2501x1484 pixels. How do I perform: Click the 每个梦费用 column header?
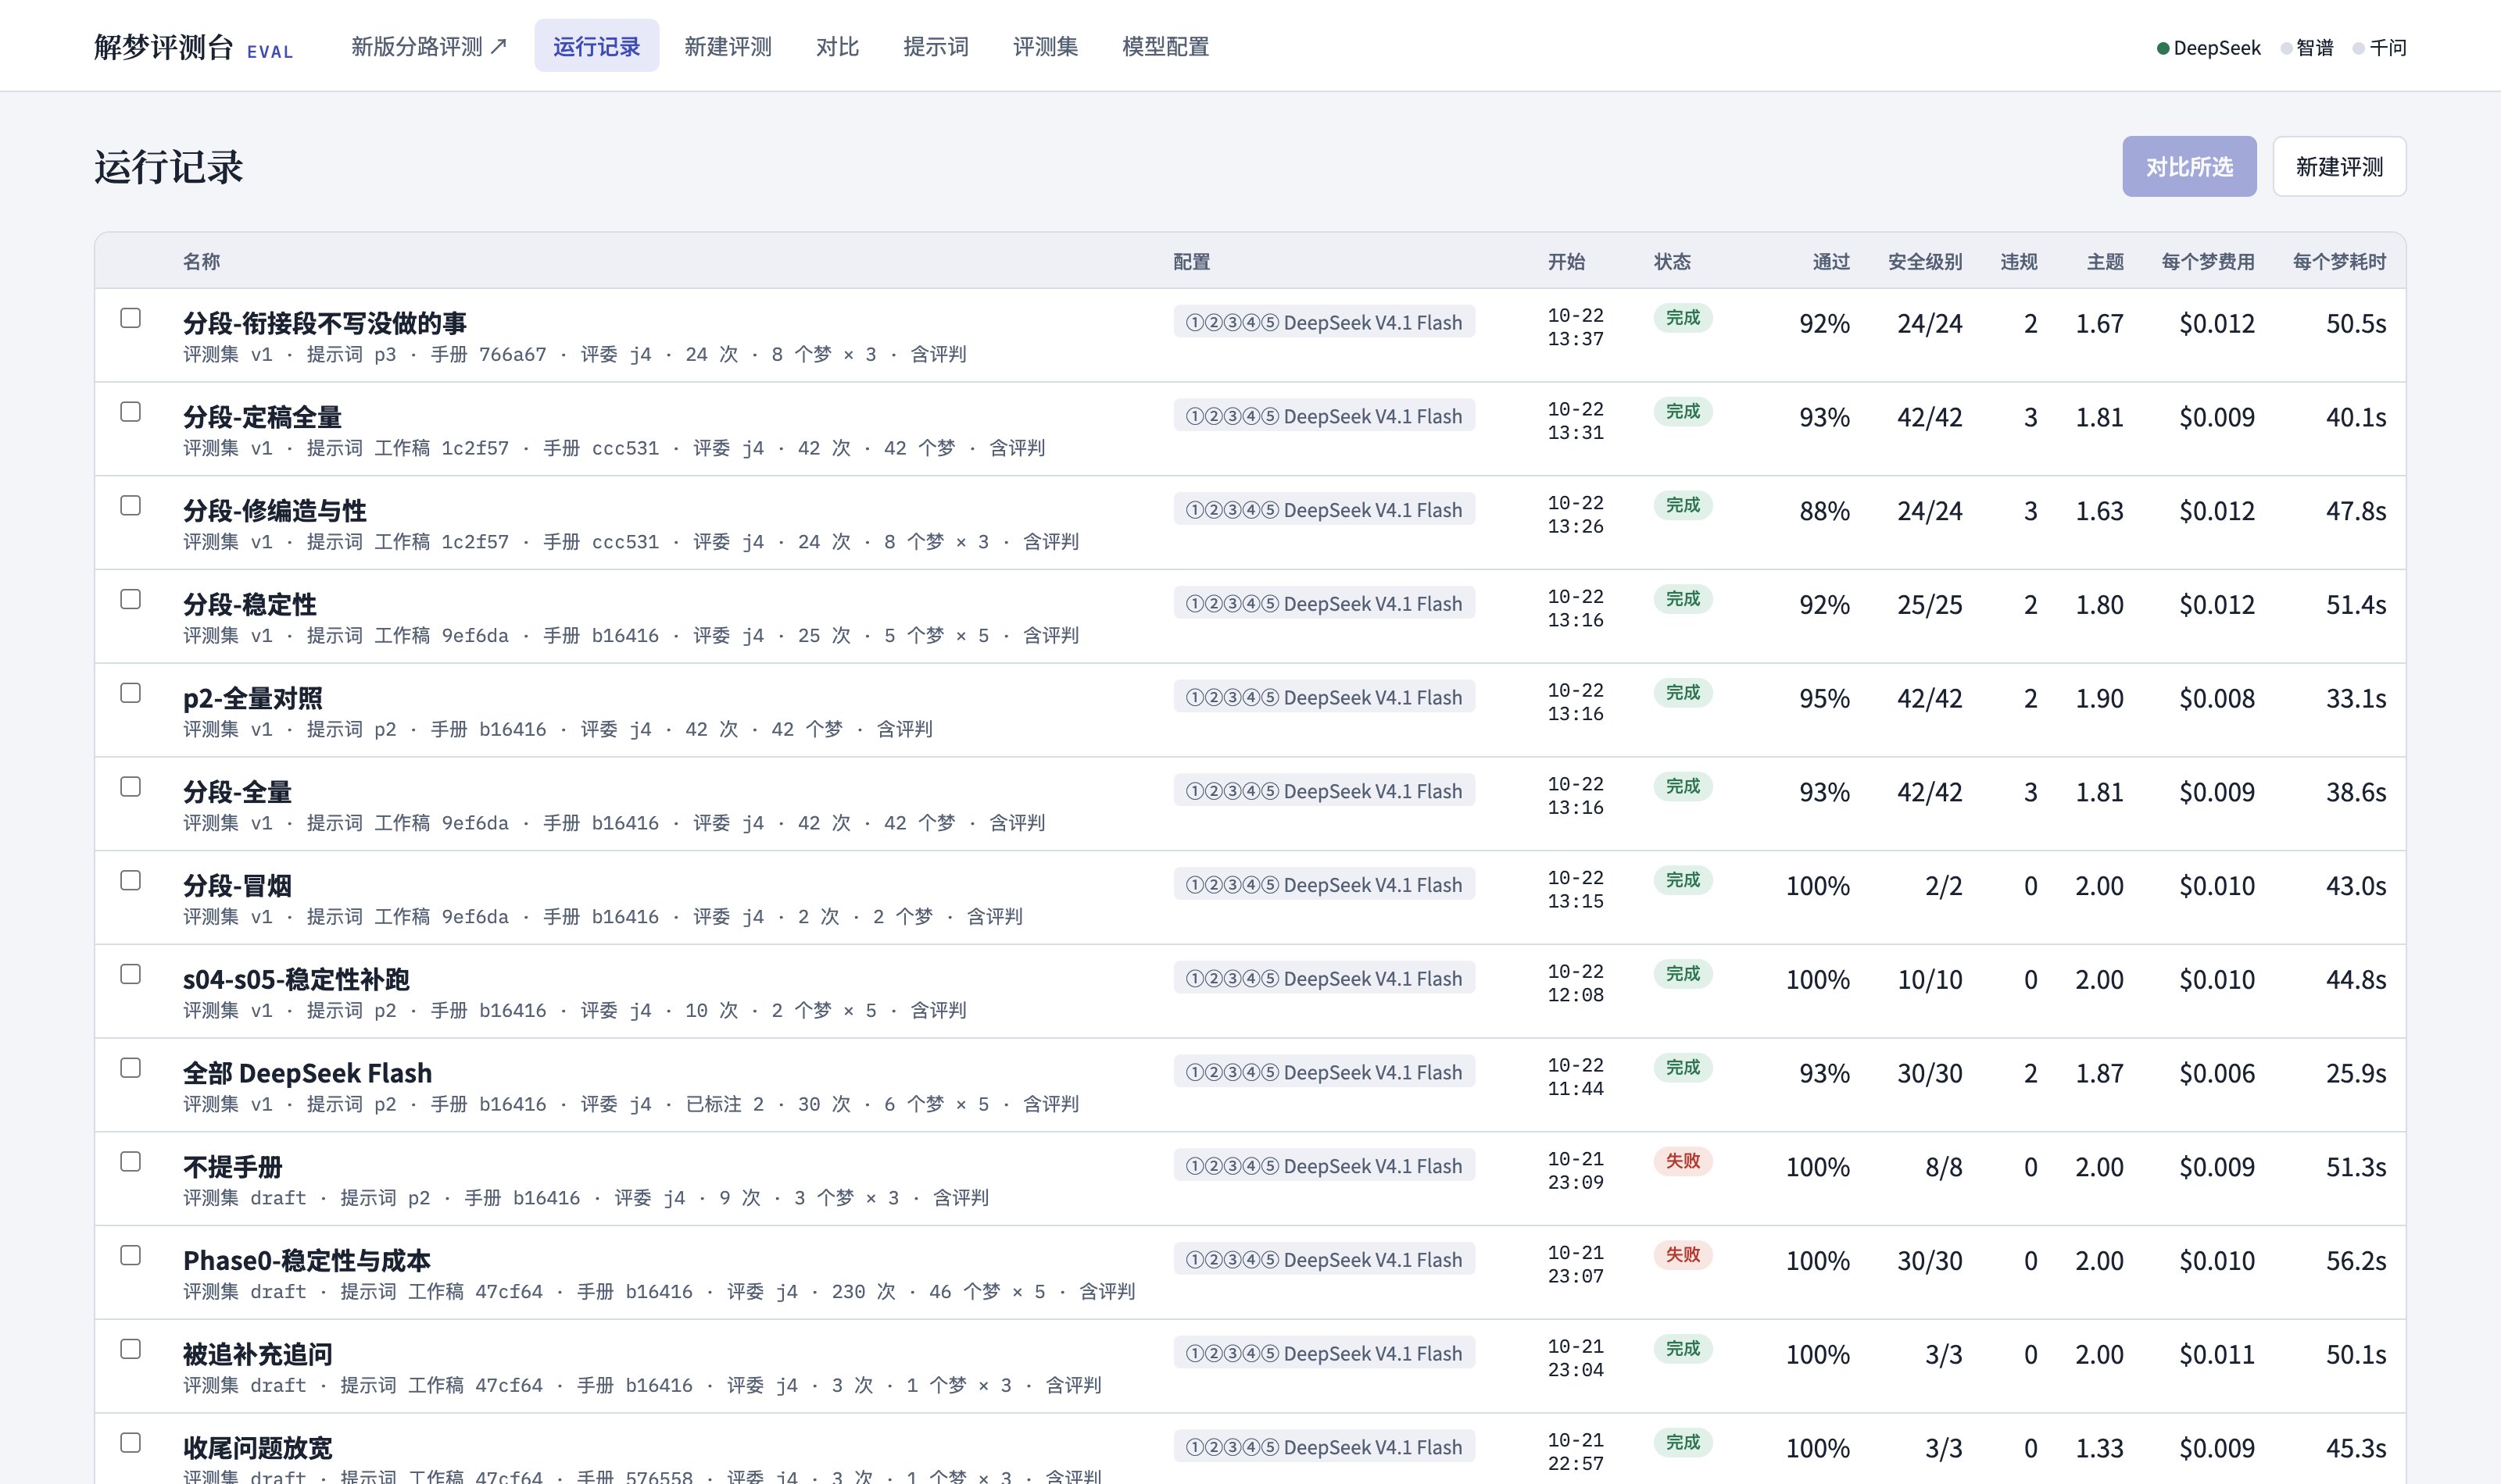click(2208, 261)
